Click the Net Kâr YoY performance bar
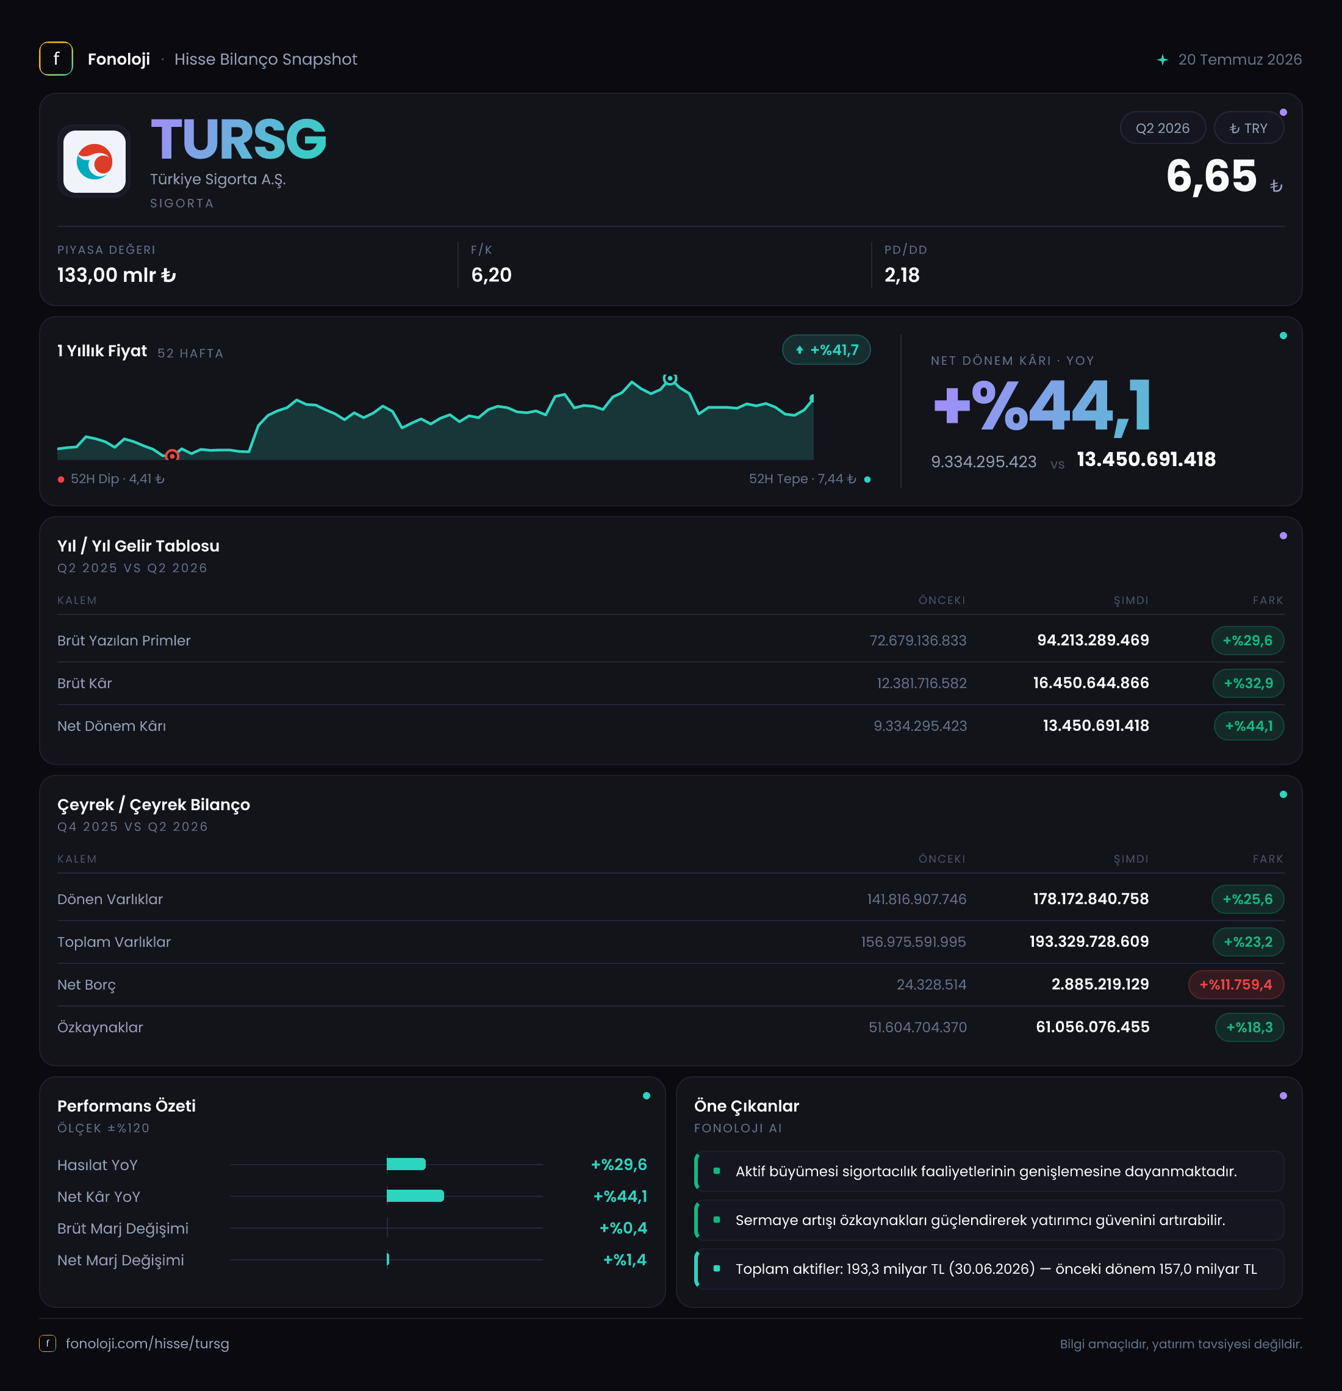1342x1391 pixels. coord(415,1196)
